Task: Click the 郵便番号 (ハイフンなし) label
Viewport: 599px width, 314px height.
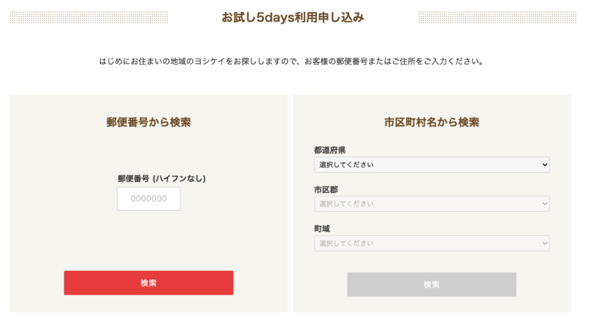Action: 161,179
